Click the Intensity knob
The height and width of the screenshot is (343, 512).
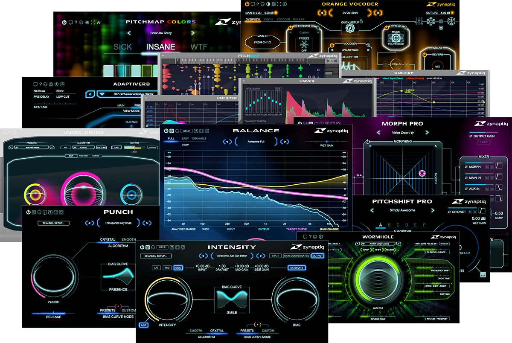click(167, 299)
